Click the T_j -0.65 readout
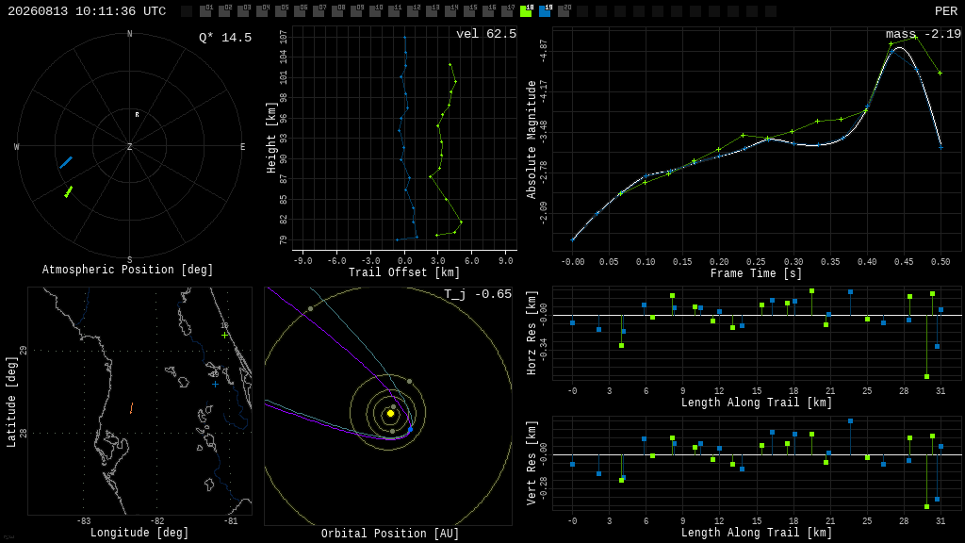This screenshot has width=965, height=543. click(478, 294)
